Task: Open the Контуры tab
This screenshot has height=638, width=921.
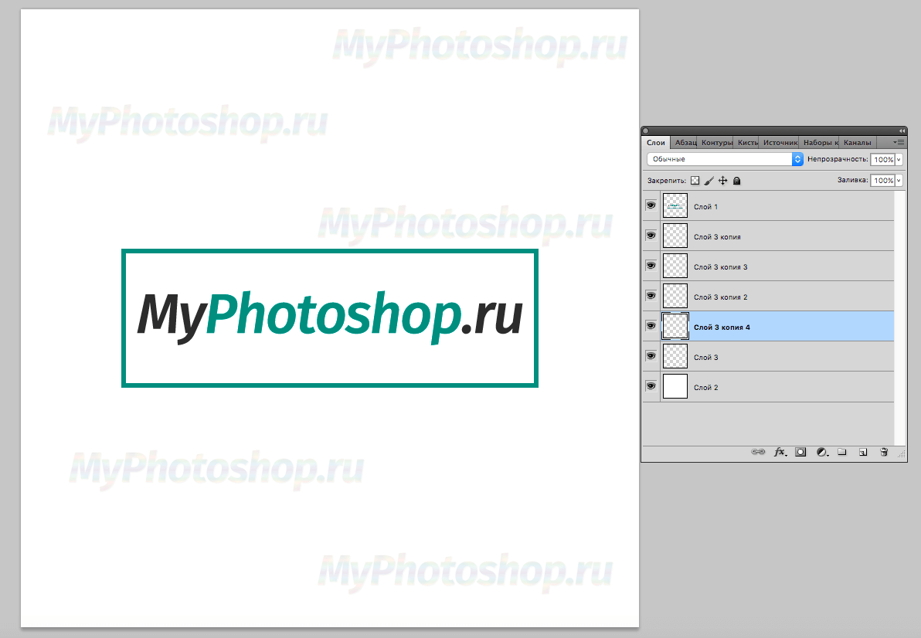Action: pos(716,142)
